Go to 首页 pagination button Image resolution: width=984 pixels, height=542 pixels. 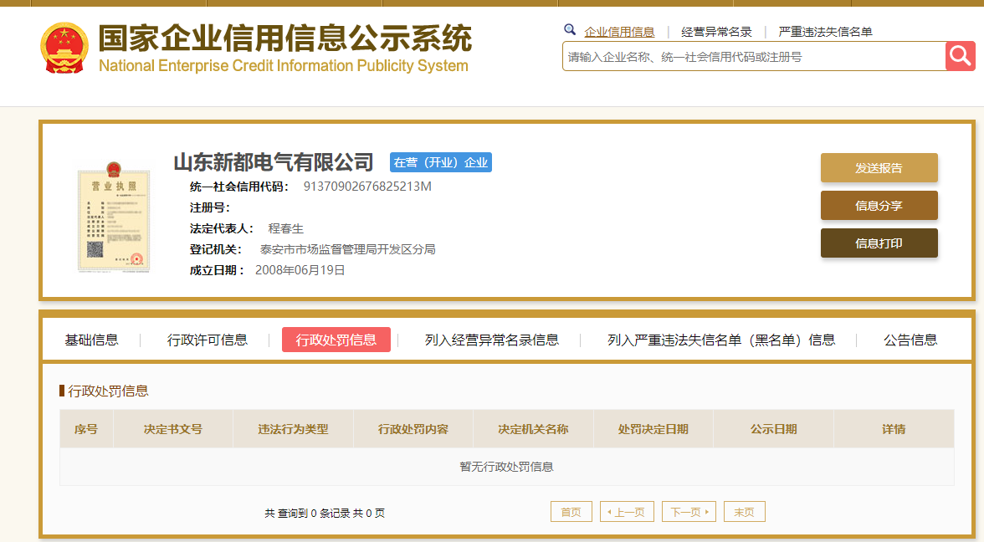[x=571, y=512]
